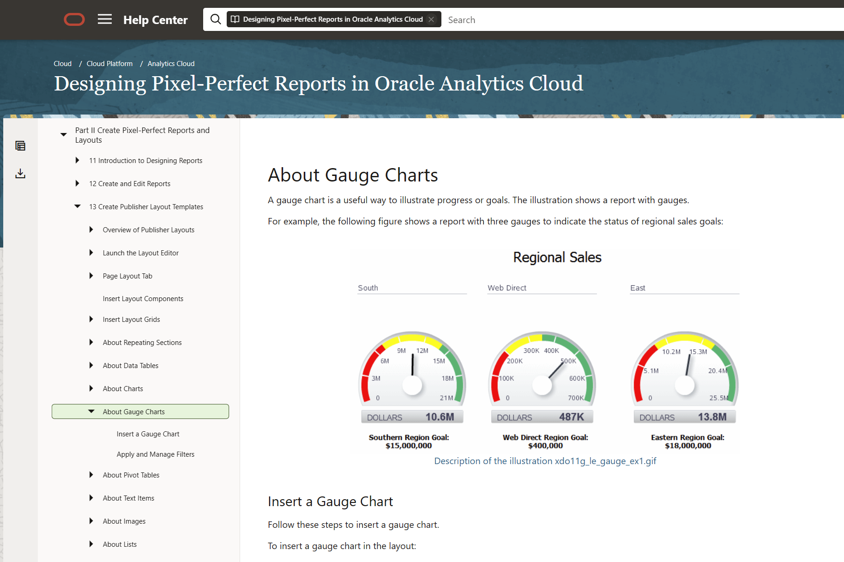Expand the Page Layout Tab arrow
Viewport: 844px width, 562px height.
pos(91,276)
